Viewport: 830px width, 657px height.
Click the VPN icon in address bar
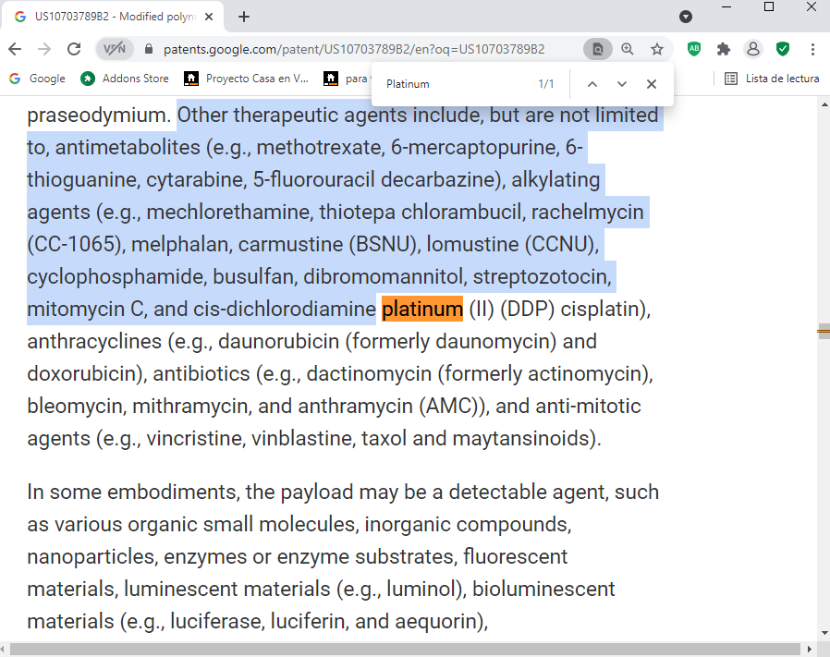pyautogui.click(x=115, y=49)
